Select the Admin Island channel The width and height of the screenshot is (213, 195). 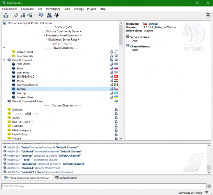(25, 52)
